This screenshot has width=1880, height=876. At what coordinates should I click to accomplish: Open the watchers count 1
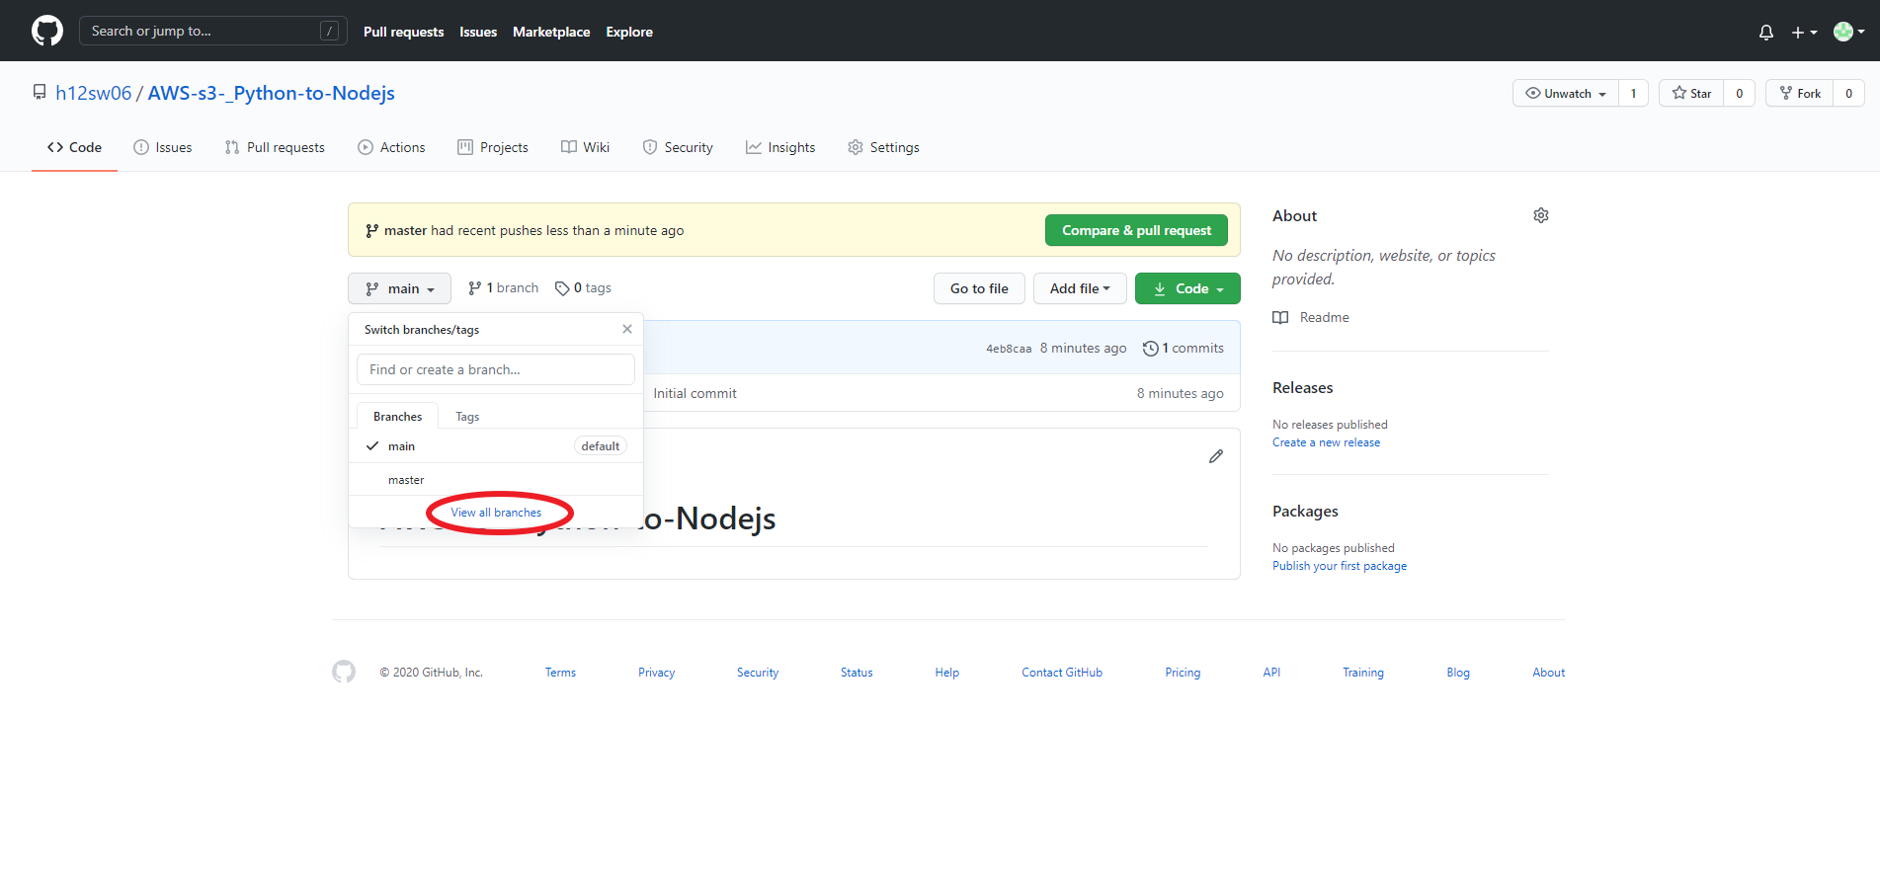(1633, 93)
